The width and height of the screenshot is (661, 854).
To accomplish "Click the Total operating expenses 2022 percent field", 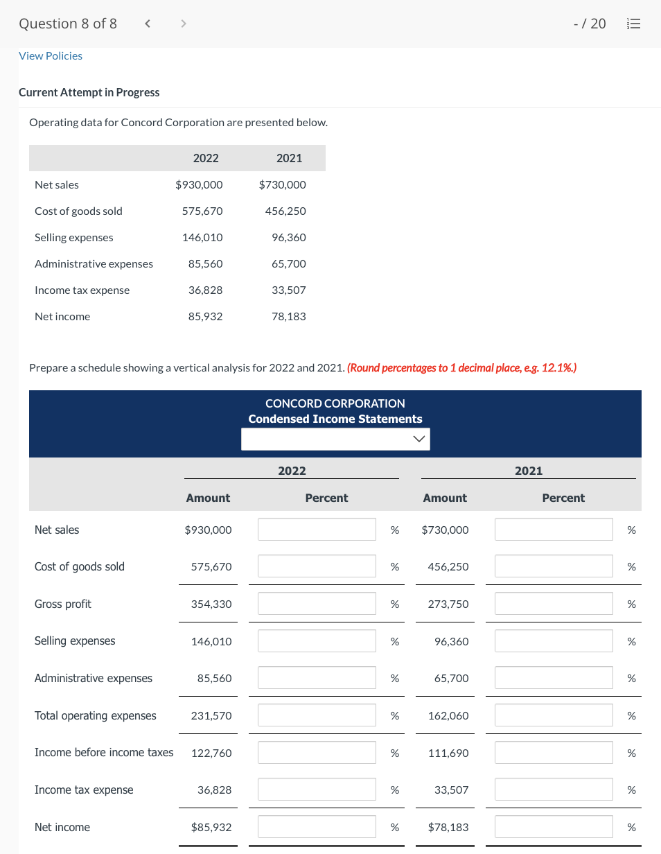I will (x=317, y=715).
